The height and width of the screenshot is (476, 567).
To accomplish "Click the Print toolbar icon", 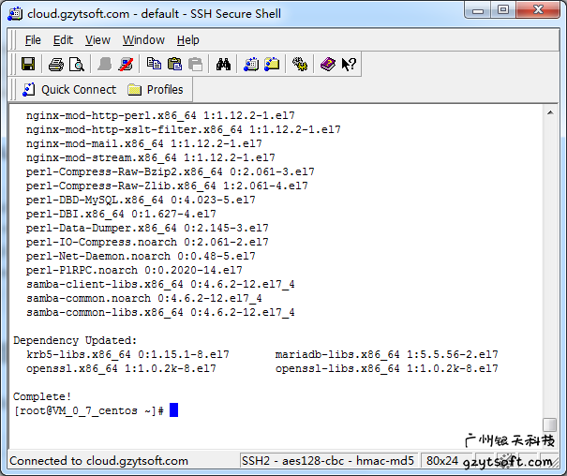I will (x=56, y=65).
